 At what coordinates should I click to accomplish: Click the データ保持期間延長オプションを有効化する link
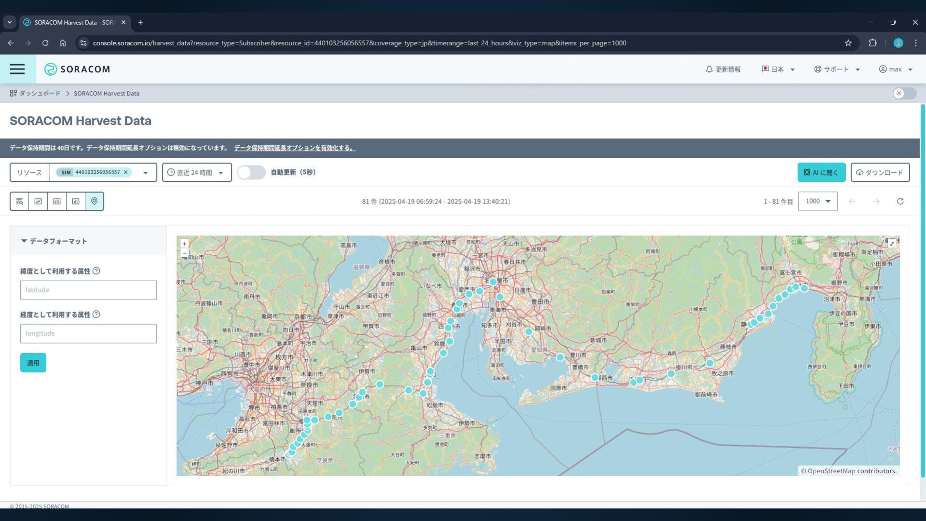click(294, 148)
